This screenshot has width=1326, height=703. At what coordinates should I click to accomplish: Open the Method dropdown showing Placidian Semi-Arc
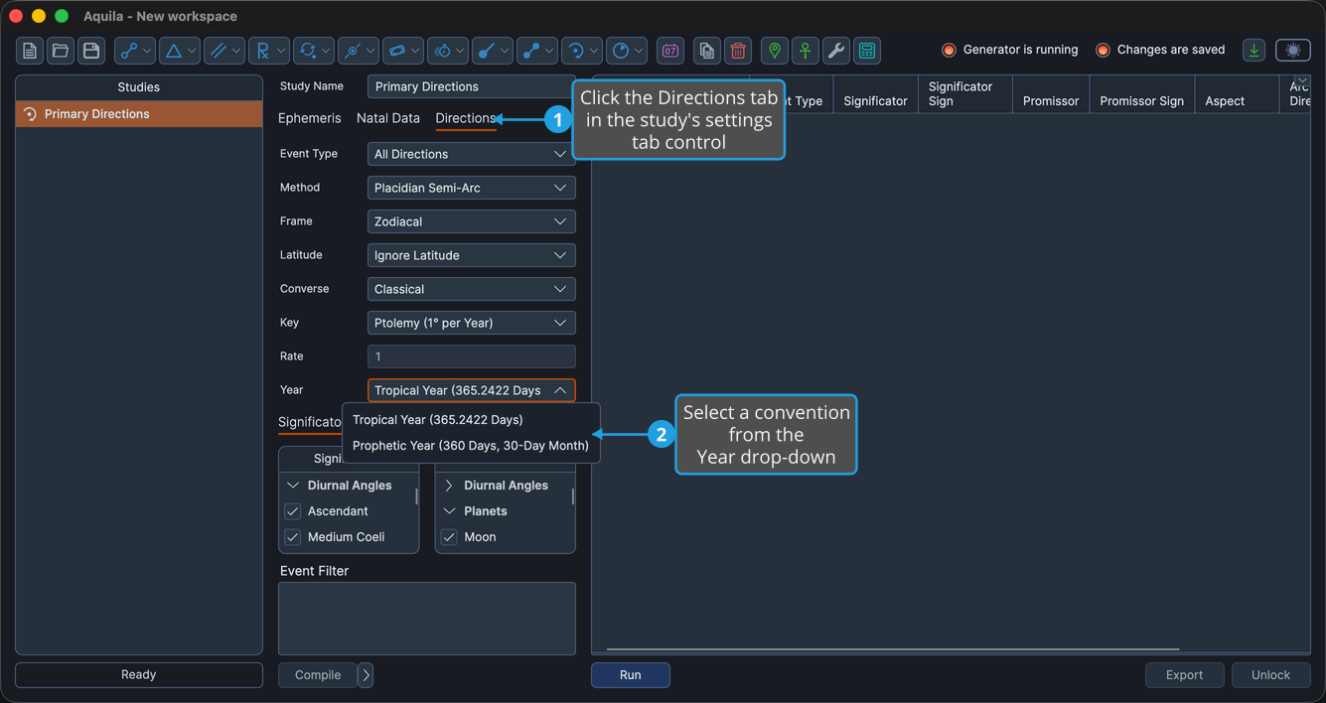tap(472, 188)
